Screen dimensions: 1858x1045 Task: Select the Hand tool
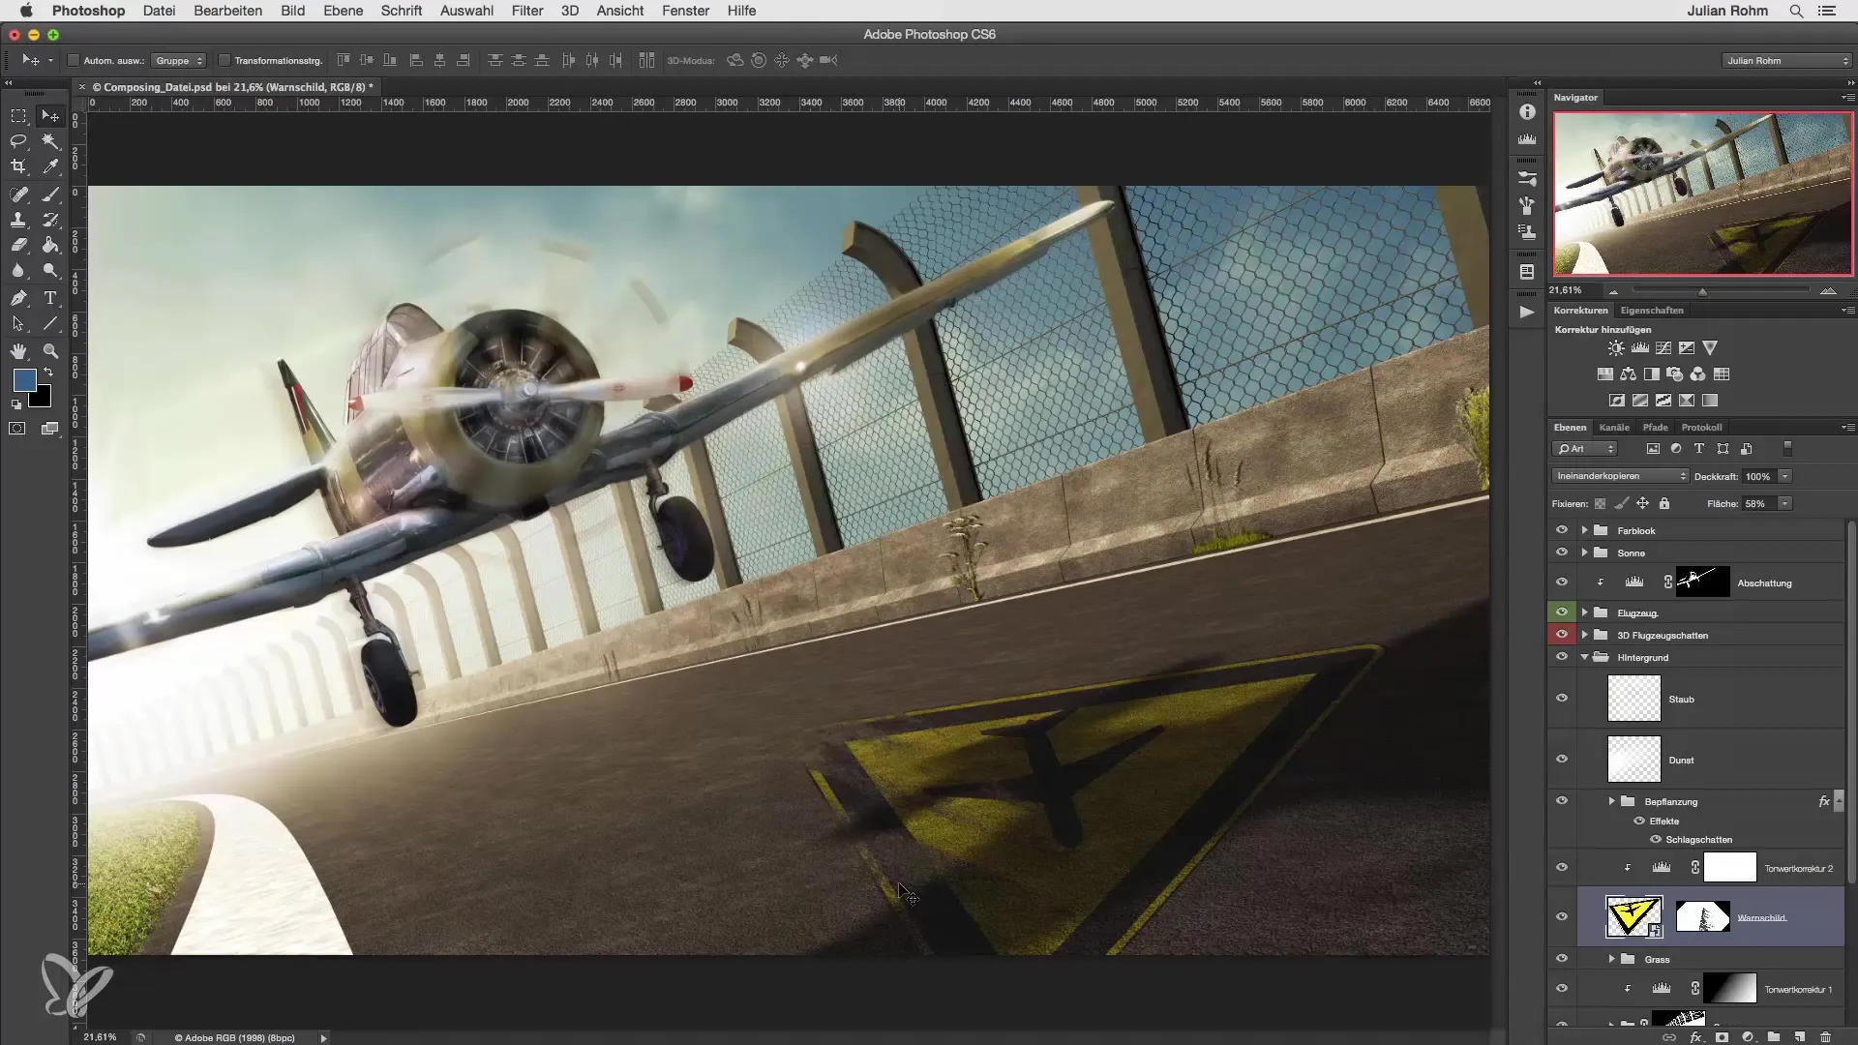click(18, 351)
